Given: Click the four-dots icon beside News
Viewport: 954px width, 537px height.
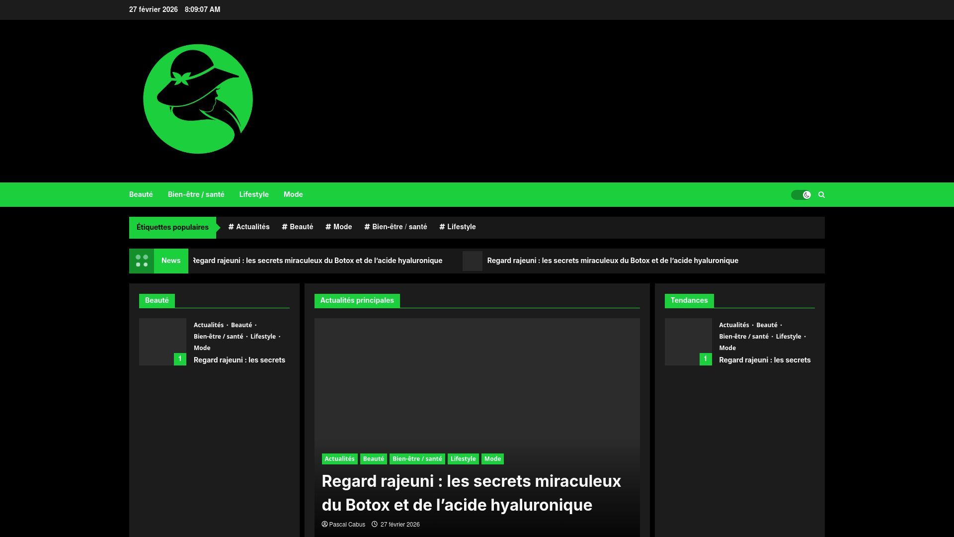Looking at the screenshot, I should pos(142,261).
